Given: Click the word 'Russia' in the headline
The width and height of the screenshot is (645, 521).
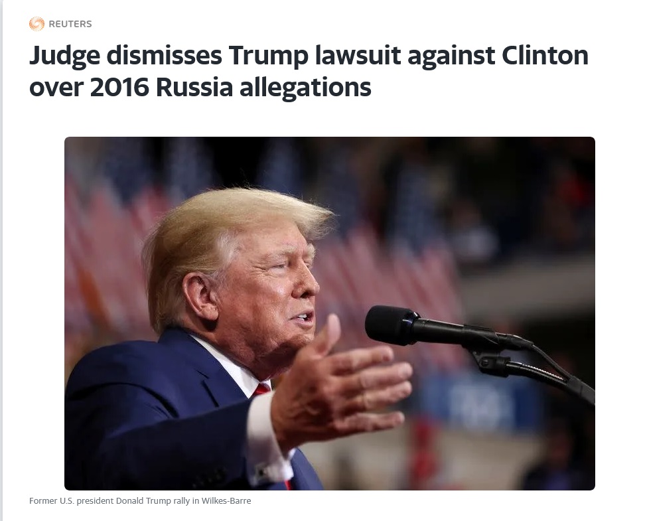Looking at the screenshot, I should coord(194,87).
